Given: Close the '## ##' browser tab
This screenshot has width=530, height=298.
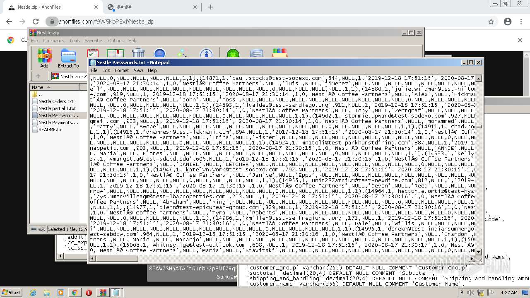Looking at the screenshot, I should point(195,7).
